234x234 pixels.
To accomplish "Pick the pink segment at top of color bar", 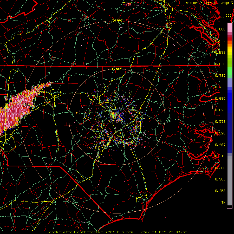I will click(230, 28).
